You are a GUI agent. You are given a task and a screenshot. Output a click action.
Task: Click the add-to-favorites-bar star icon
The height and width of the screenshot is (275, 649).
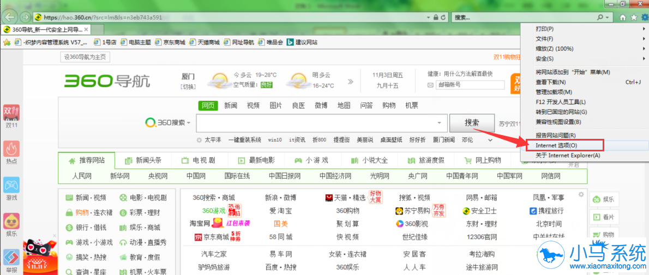click(7, 42)
